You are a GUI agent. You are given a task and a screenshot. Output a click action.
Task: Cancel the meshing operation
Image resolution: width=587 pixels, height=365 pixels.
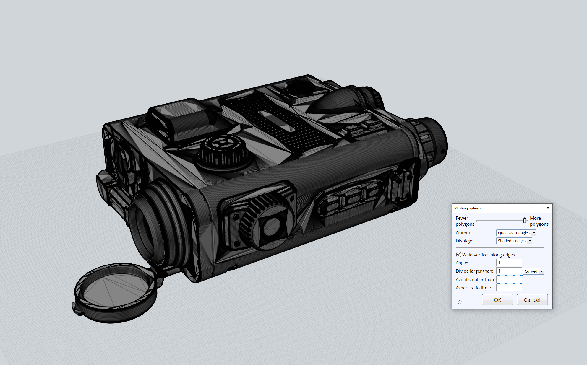(532, 299)
